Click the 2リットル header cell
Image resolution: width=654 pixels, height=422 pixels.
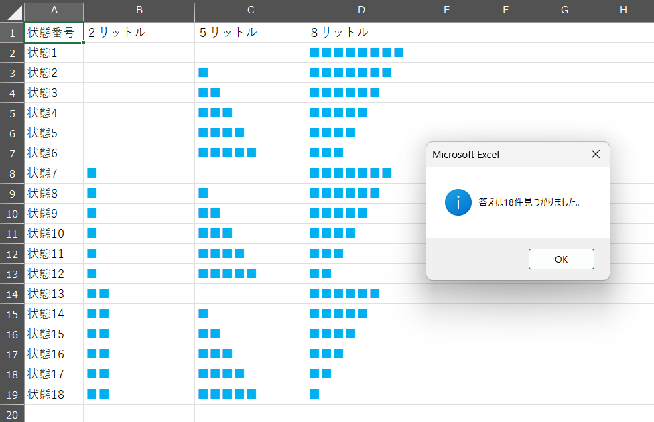[139, 33]
